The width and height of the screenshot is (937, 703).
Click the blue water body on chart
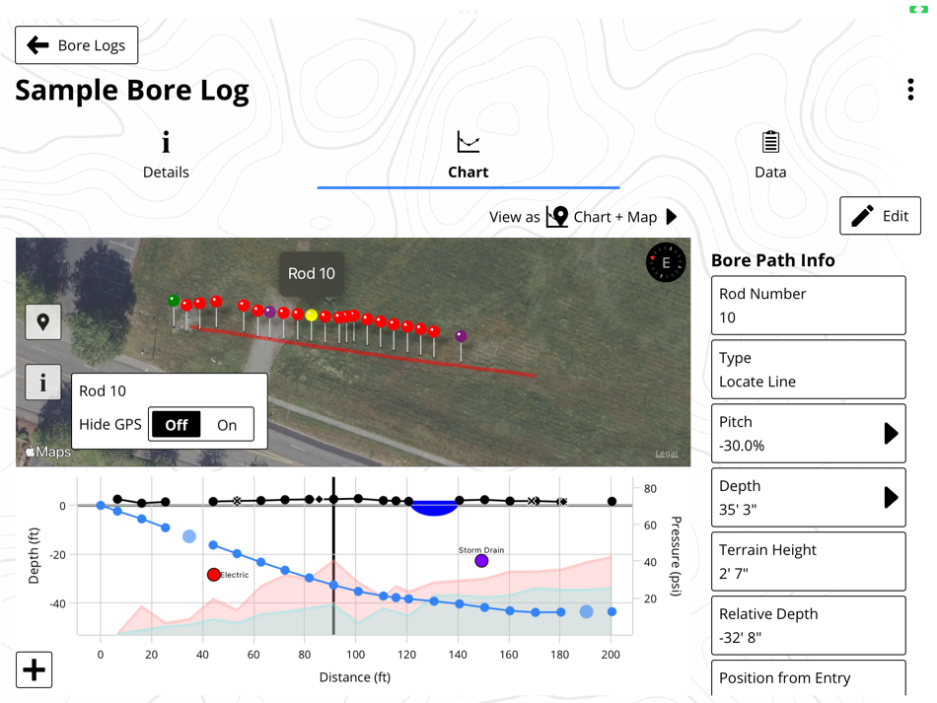click(434, 508)
